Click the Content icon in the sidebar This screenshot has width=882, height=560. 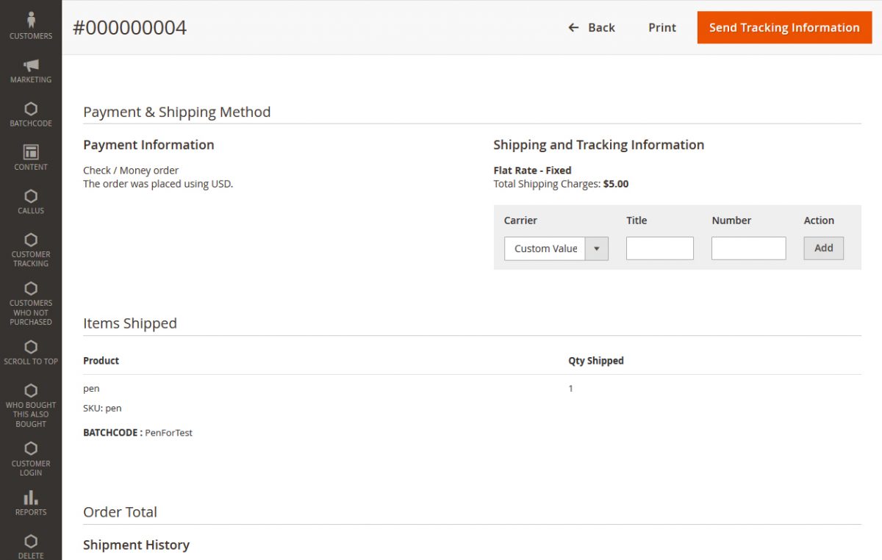click(30, 157)
